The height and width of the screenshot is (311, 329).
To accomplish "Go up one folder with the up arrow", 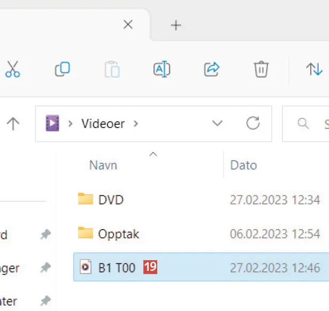I will [x=13, y=124].
